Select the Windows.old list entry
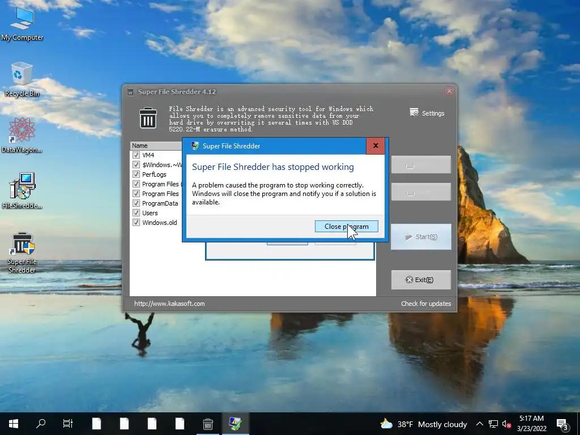 (159, 222)
